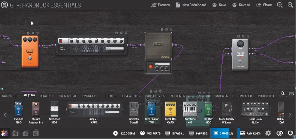Open settings gear of the Stereo Gain pedal
This screenshot has width=296, height=139.
tap(243, 36)
